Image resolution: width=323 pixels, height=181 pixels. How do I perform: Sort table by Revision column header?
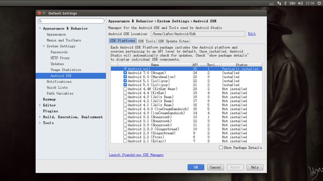[214, 65]
